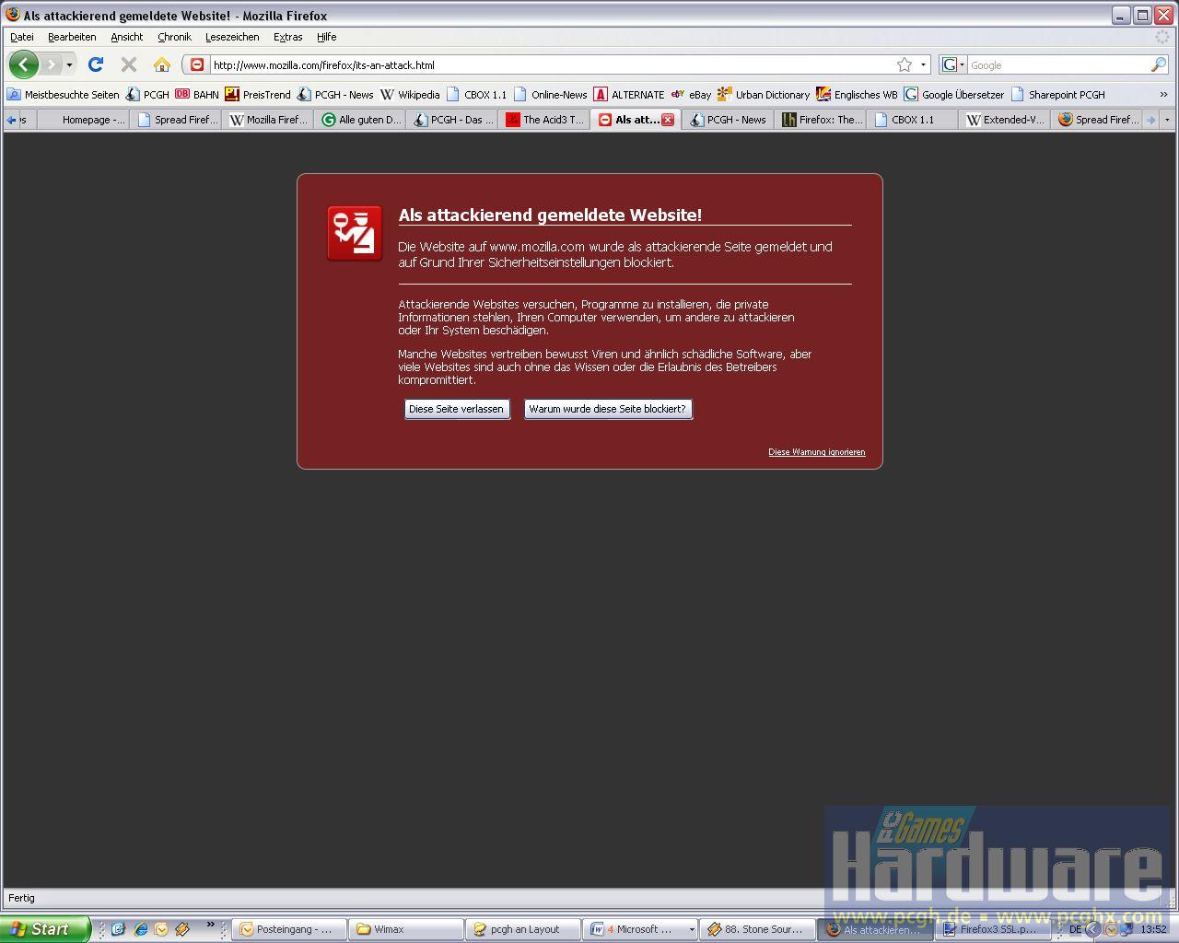Open the back/forward history dropdown arrow

69,65
